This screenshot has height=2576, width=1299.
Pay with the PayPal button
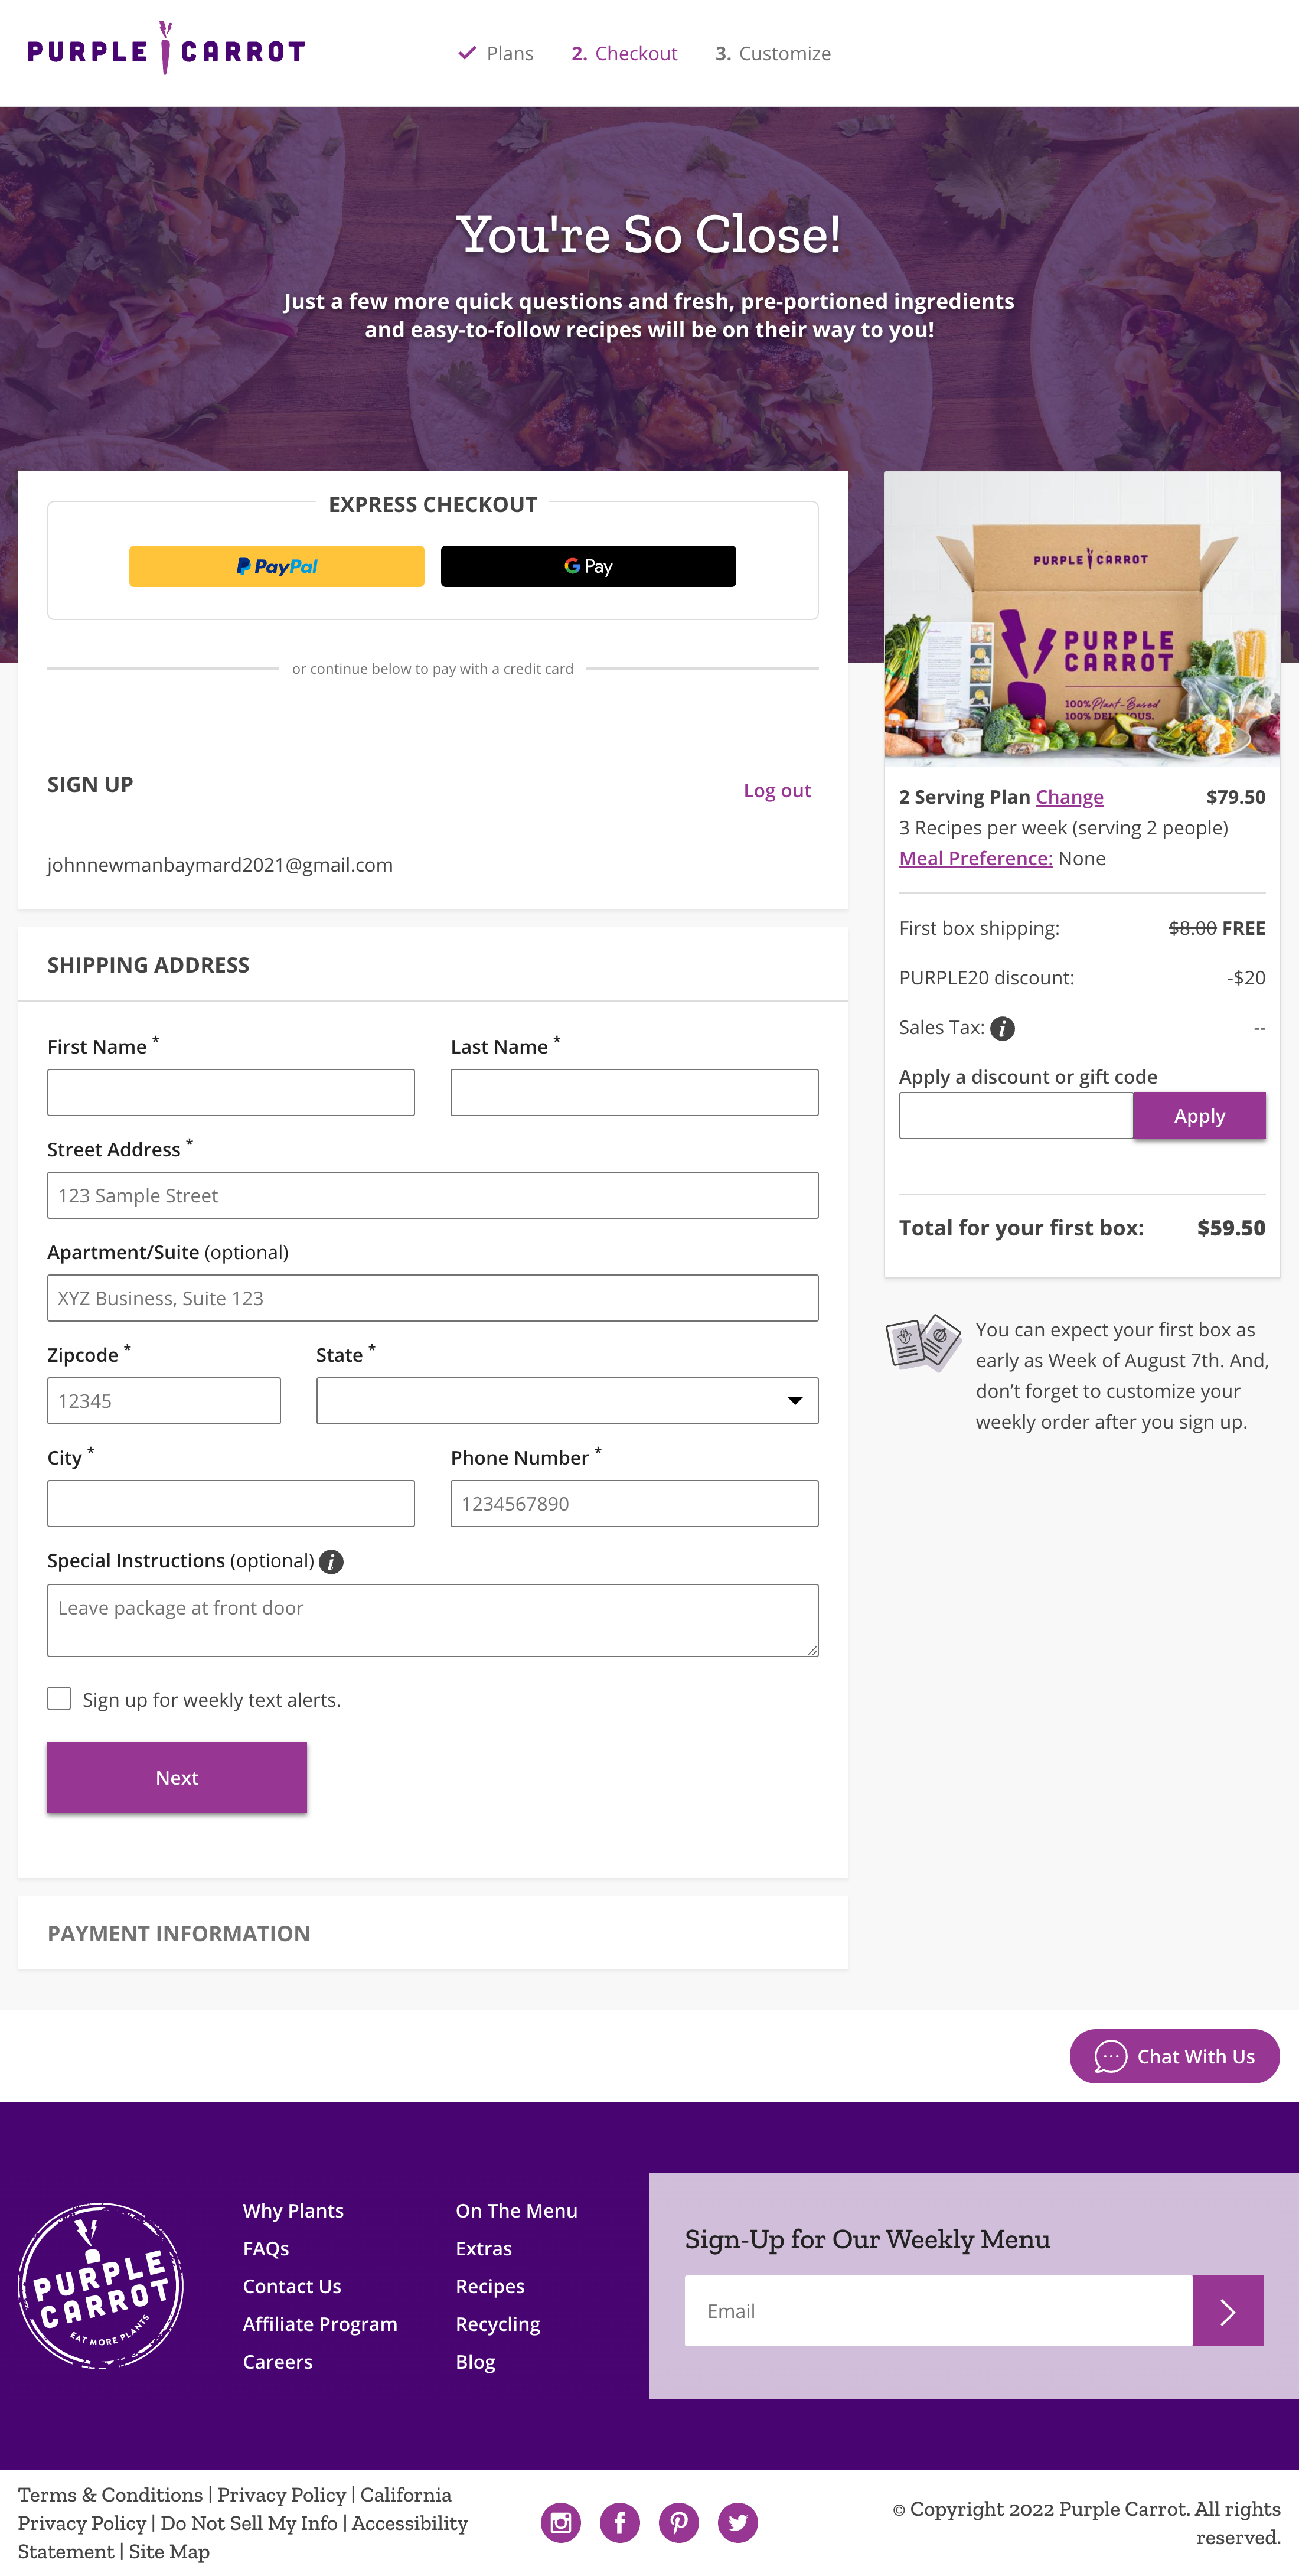tap(276, 566)
